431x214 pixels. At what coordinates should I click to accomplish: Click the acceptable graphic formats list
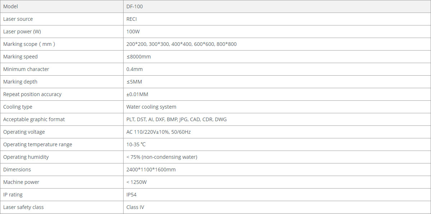[x=176, y=119]
